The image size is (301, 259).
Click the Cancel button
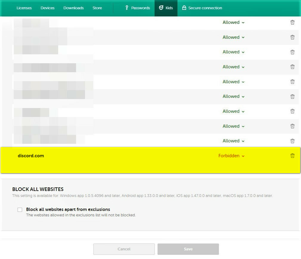124,249
